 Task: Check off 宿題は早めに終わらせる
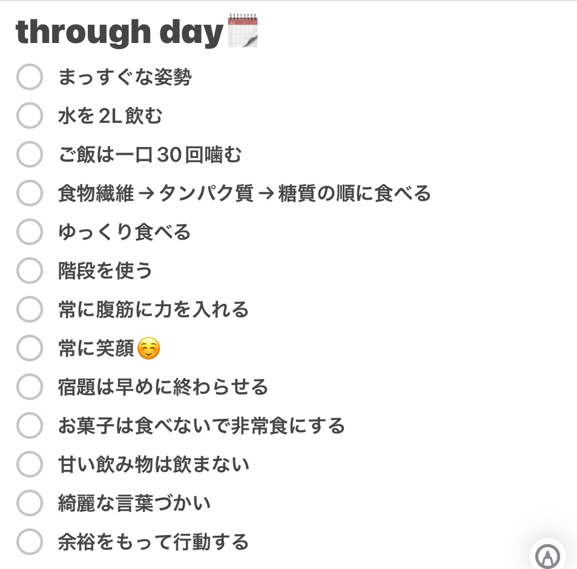29,387
